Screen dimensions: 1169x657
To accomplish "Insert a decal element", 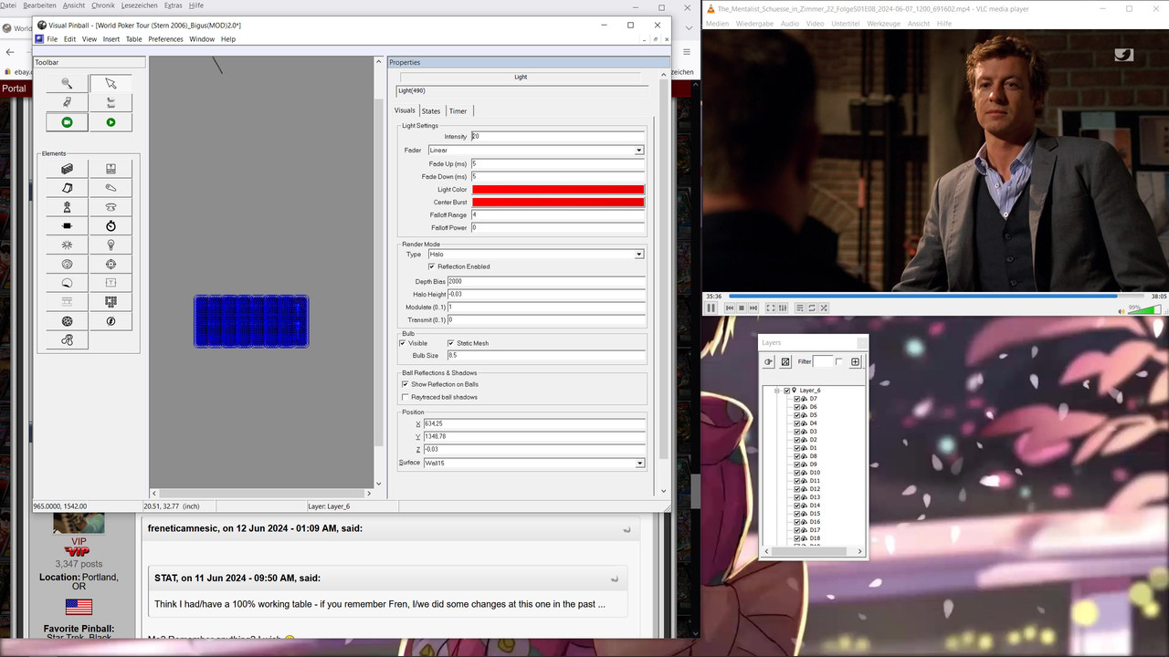I will point(67,283).
